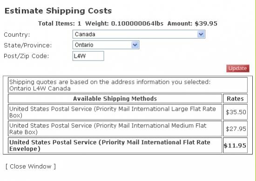Click the State/Province label
This screenshot has height=181, width=256.
27,45
